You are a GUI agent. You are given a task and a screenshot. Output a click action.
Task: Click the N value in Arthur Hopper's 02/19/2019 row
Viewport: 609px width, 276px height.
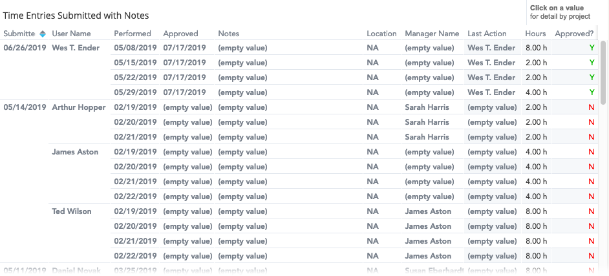click(592, 107)
